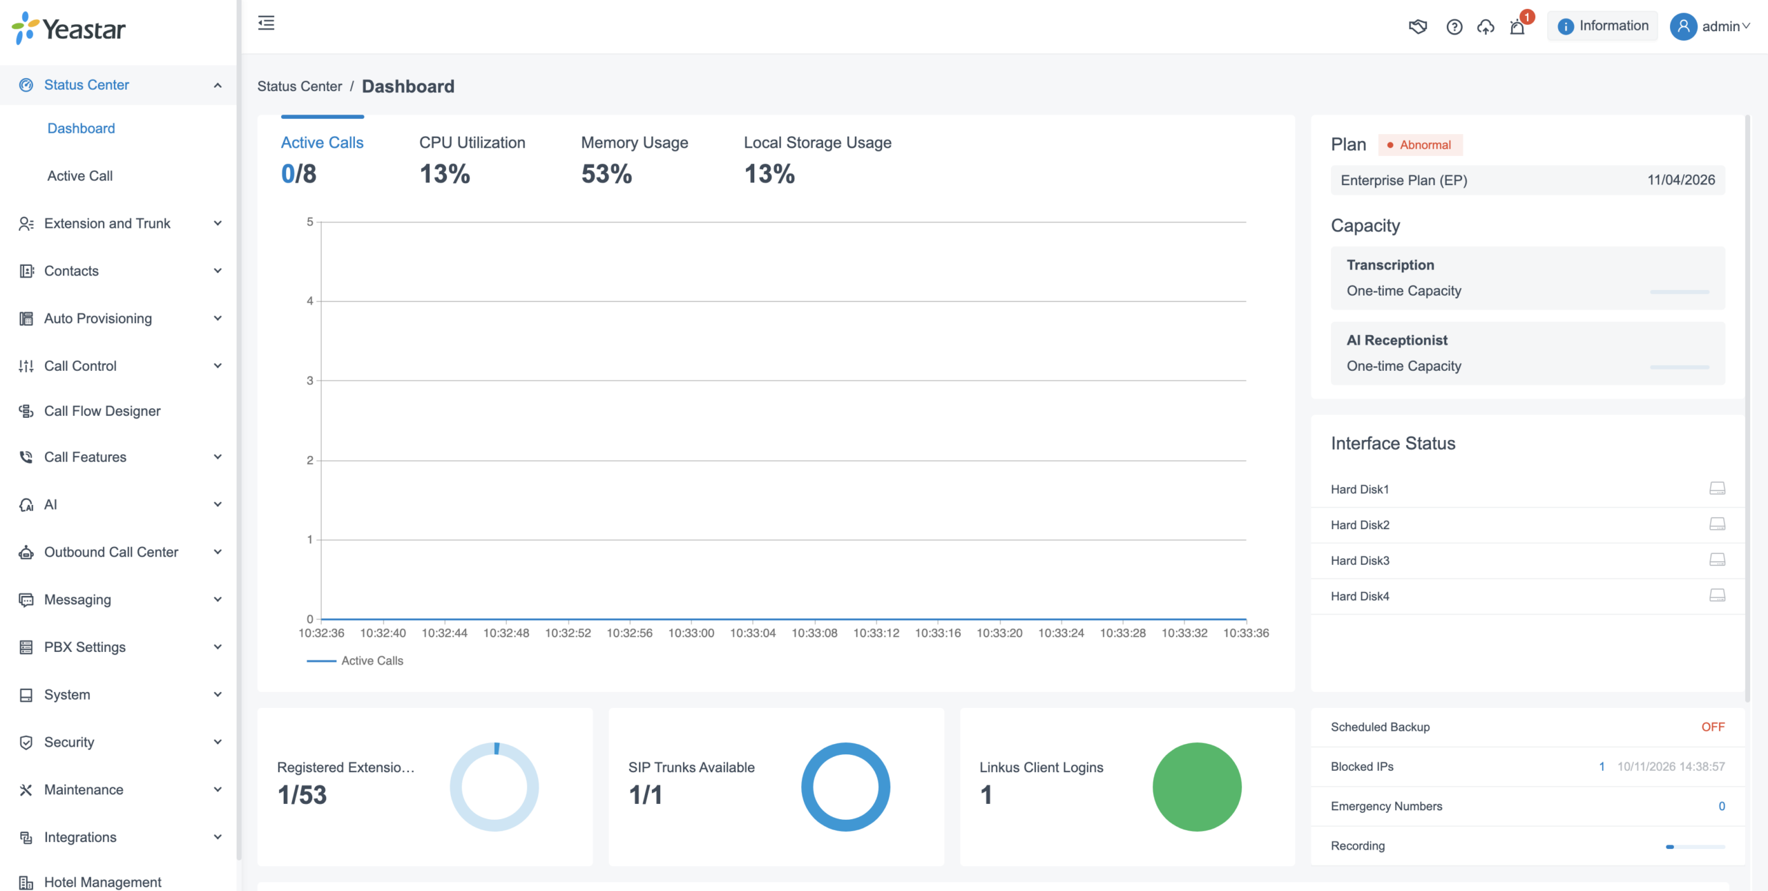
Task: Switch to the CPU Utilization tab
Action: tap(472, 160)
